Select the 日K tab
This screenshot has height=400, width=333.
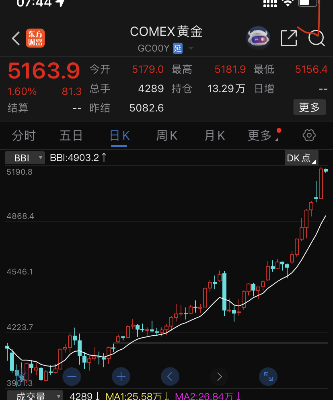point(119,136)
